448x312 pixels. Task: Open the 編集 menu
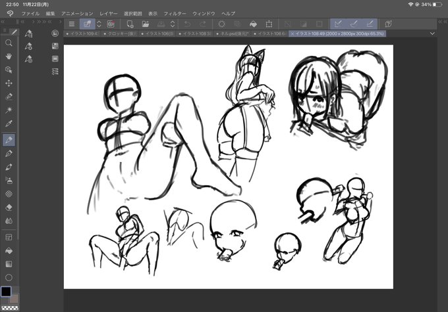point(50,13)
